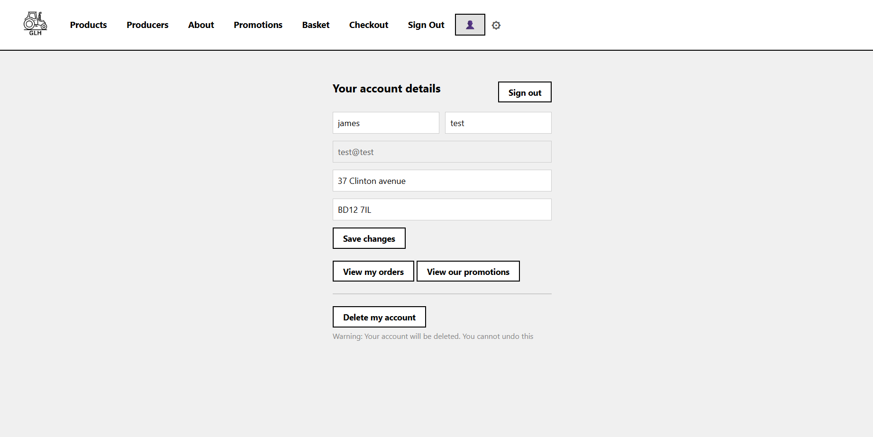Focus the first name field containing james
The width and height of the screenshot is (873, 437).
pyautogui.click(x=386, y=123)
